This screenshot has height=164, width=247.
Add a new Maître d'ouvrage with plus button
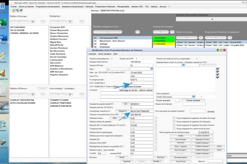pos(19,22)
